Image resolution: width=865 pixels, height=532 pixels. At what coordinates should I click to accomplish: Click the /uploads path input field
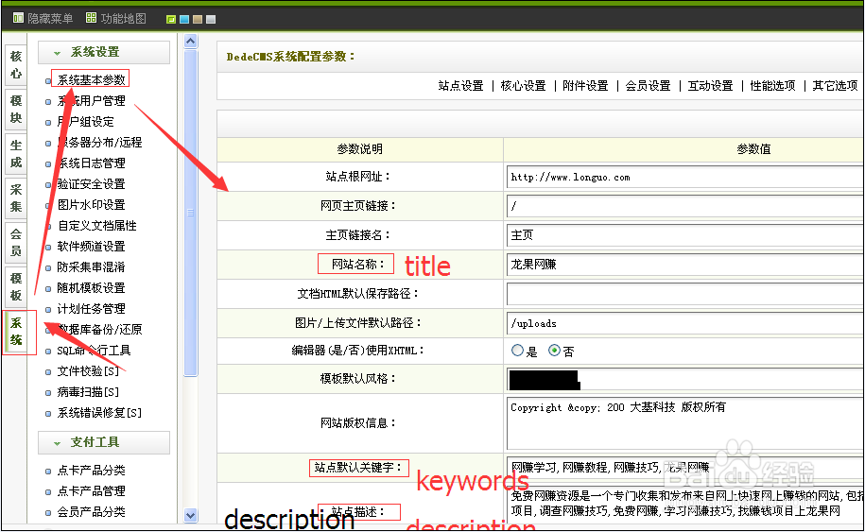(685, 323)
